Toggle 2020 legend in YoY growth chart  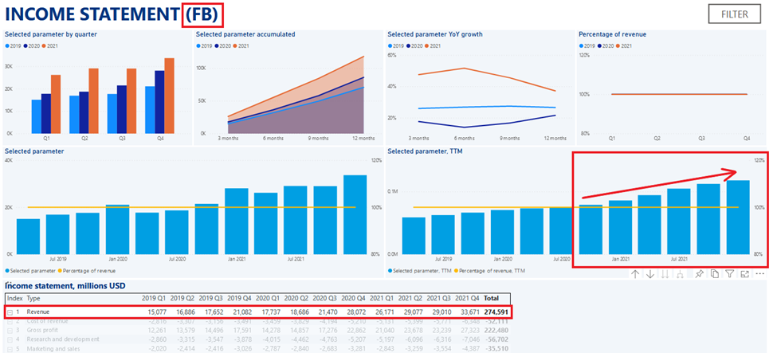(412, 46)
